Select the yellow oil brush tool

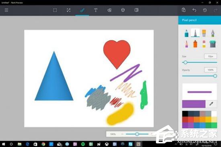coord(204,33)
